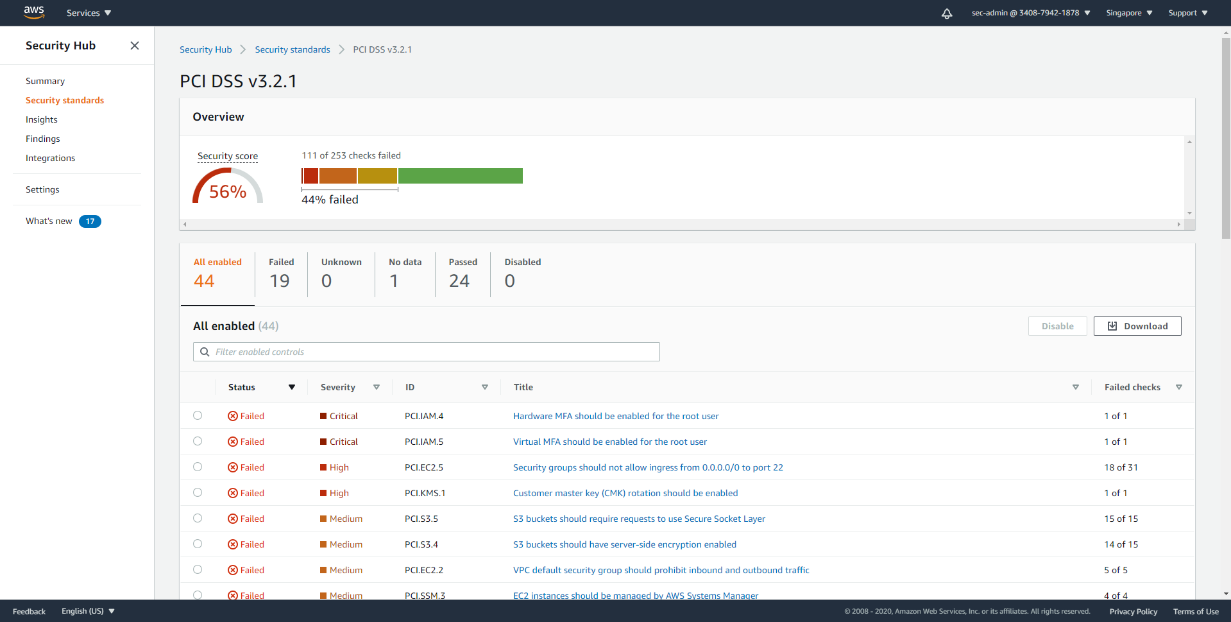Open the Services dropdown menu
1231x622 pixels.
click(x=89, y=13)
